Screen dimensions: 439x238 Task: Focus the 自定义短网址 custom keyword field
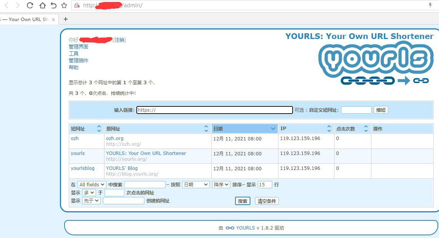point(356,110)
